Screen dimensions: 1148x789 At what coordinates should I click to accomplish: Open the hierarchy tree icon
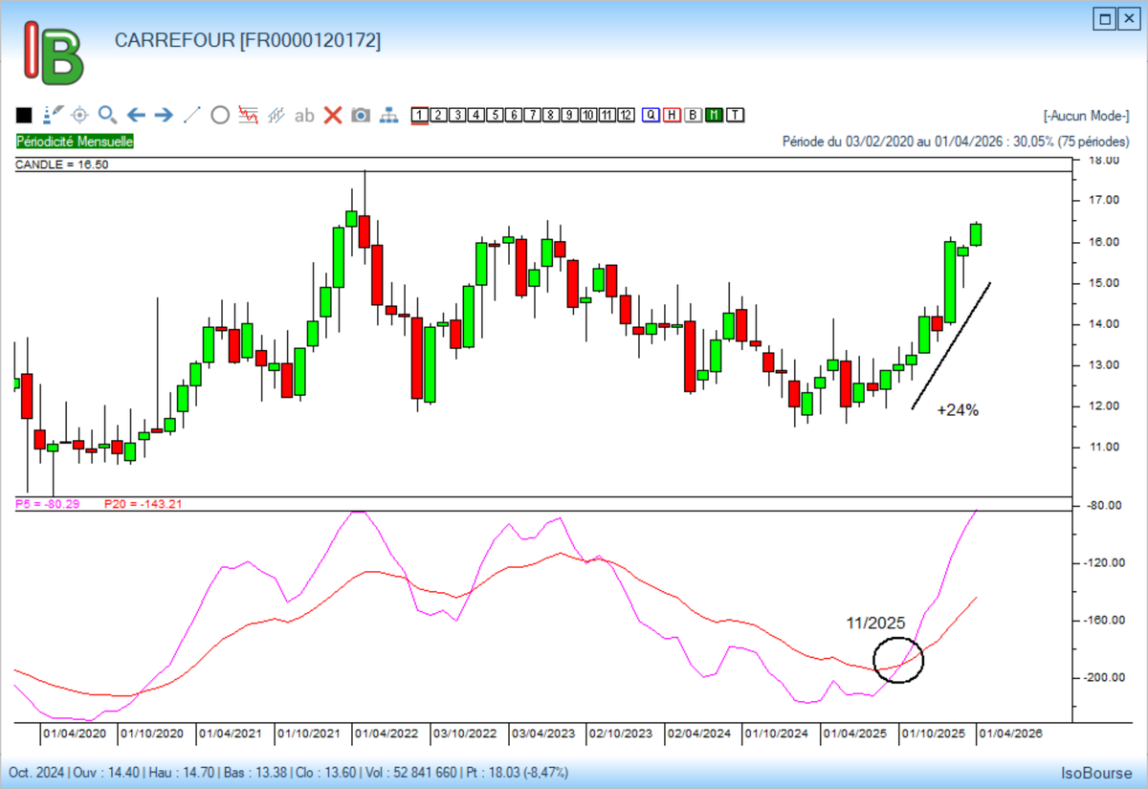[x=388, y=116]
